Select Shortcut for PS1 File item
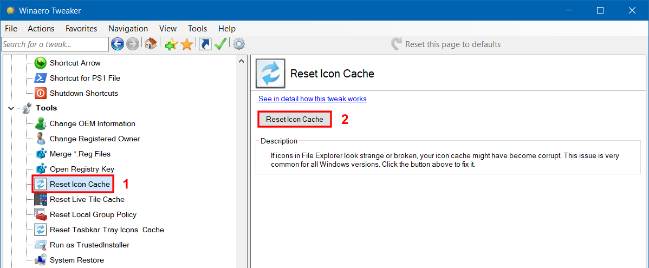 (85, 78)
